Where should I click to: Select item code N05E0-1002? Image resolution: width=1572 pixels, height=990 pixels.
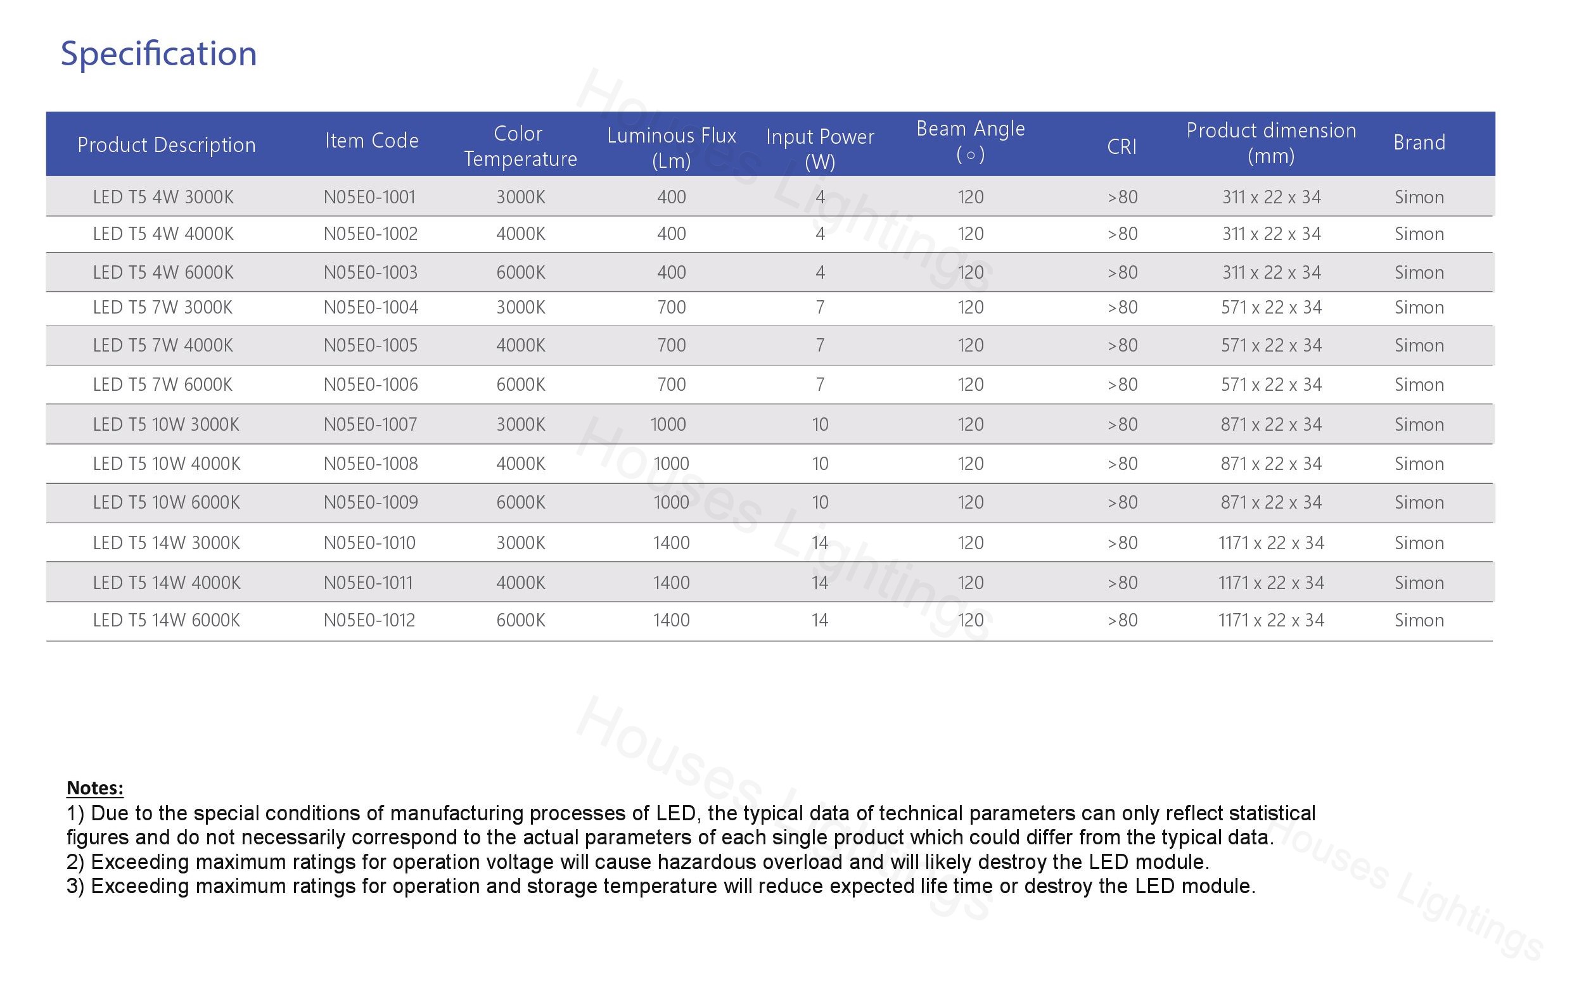(x=371, y=234)
